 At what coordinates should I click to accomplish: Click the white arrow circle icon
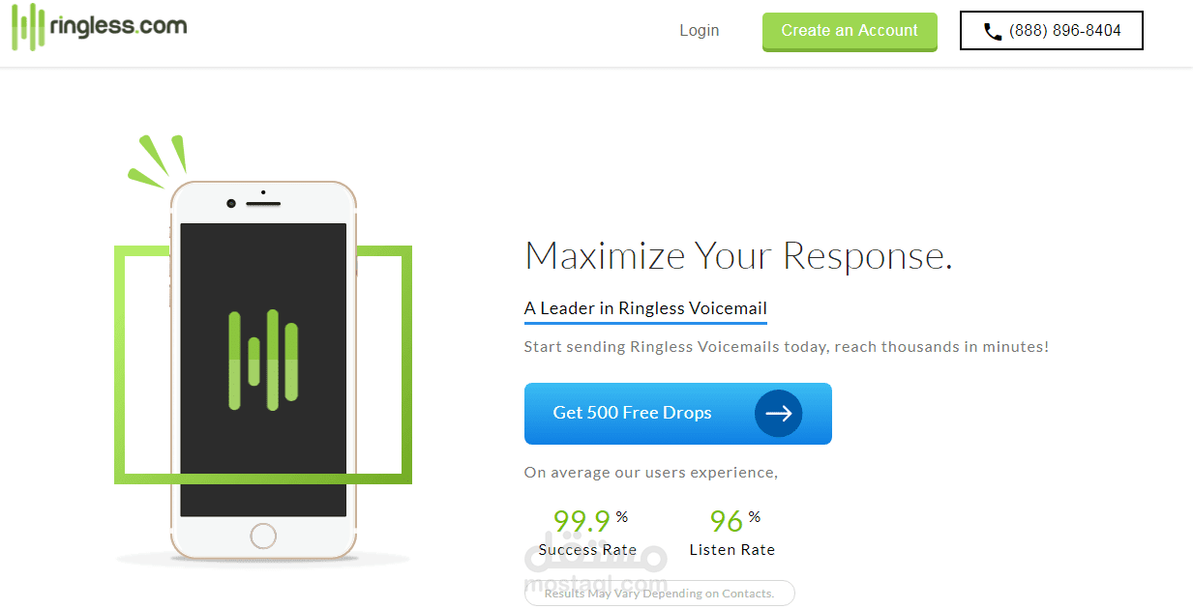(779, 414)
